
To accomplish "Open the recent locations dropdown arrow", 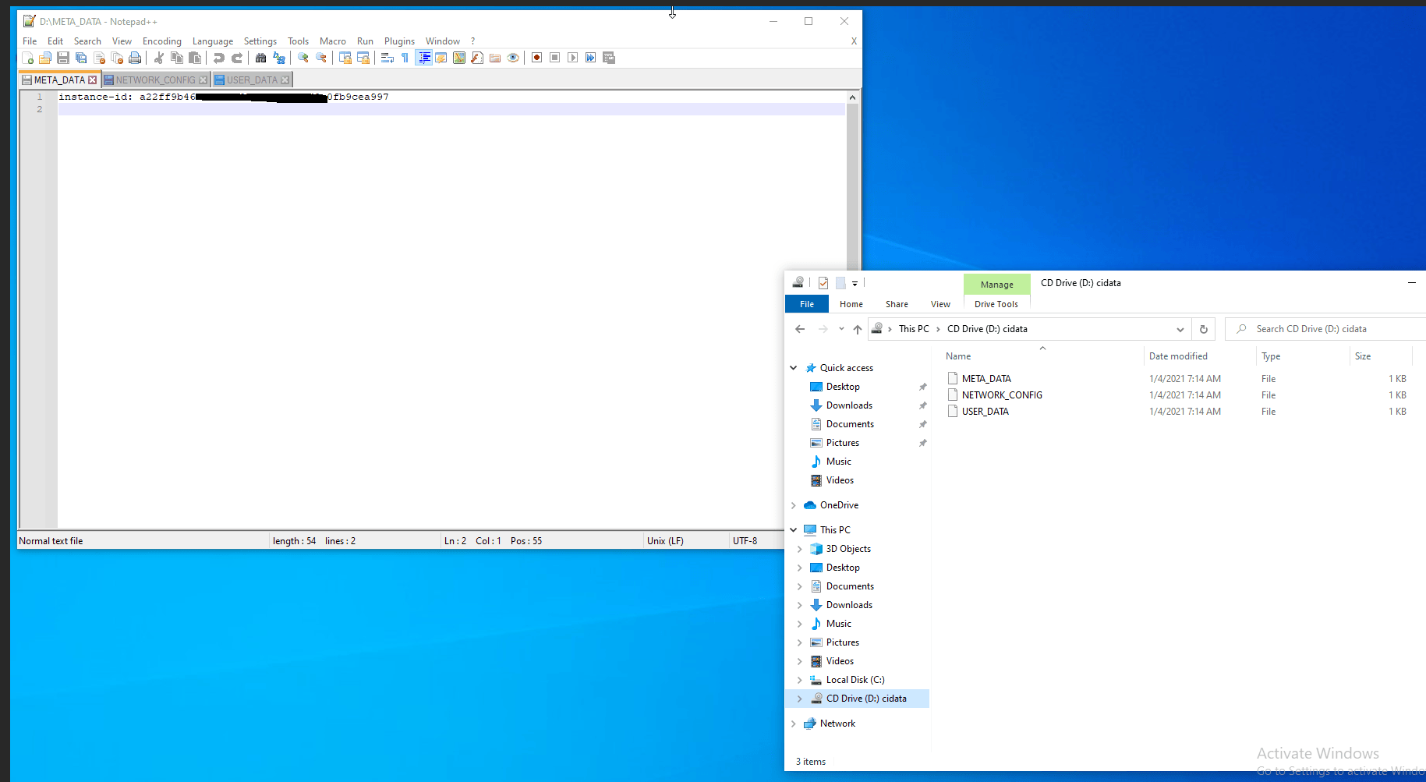I will point(841,329).
